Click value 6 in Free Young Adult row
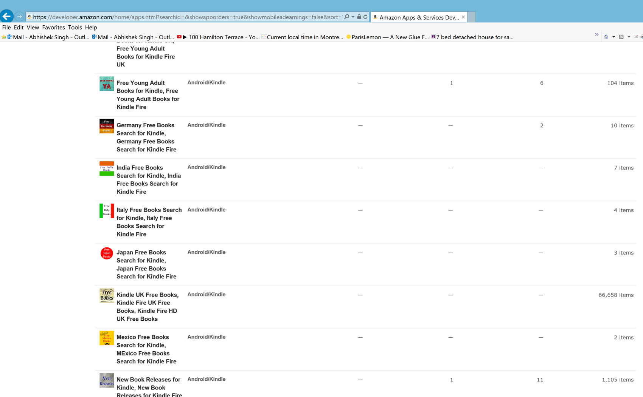The image size is (643, 397). point(542,83)
